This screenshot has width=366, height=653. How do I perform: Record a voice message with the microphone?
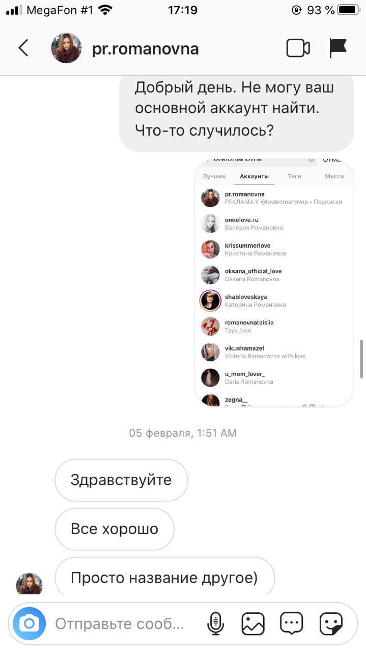click(x=215, y=623)
